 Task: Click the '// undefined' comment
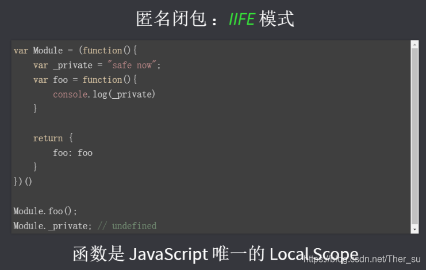click(x=127, y=226)
